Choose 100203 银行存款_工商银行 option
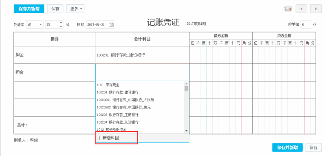Screen dimensions: 326x156 140,115
